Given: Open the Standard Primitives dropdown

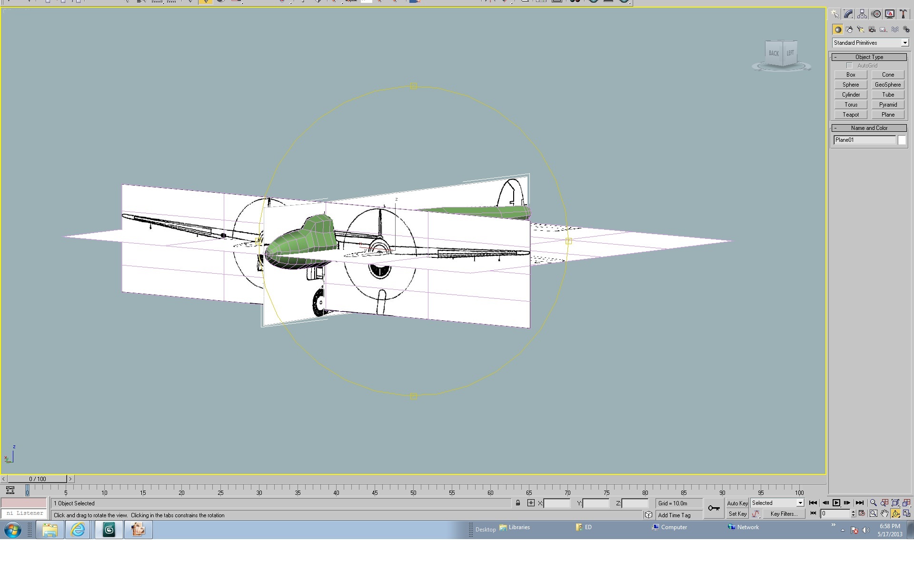Looking at the screenshot, I should [871, 43].
